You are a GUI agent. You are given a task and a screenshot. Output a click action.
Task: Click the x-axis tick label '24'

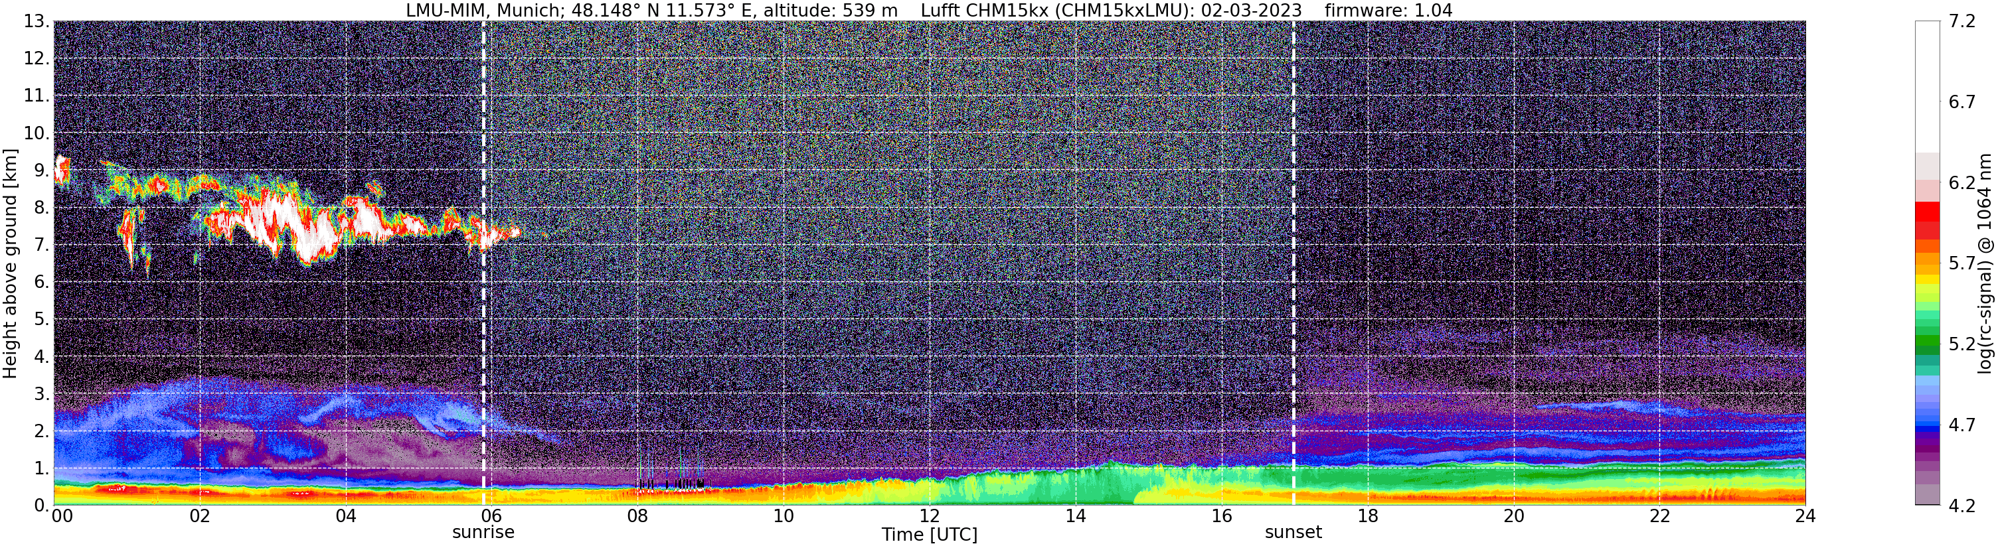[1805, 516]
